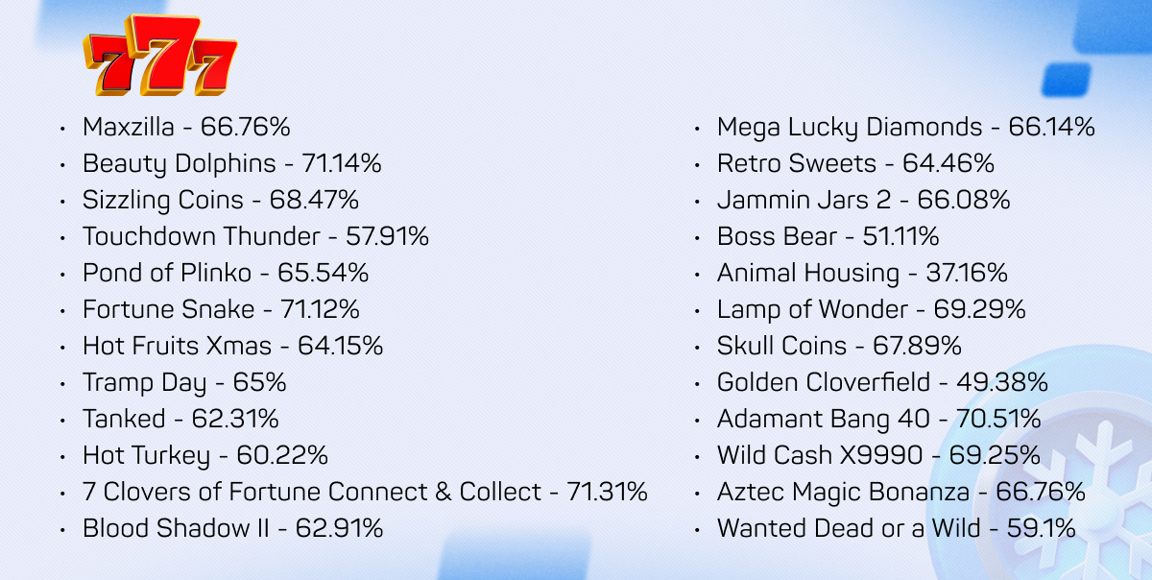The width and height of the screenshot is (1152, 580).
Task: Click the red 777 slot icon
Action: pos(159,55)
